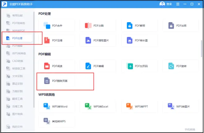Open the 其他转WPS converter

(x=57, y=121)
